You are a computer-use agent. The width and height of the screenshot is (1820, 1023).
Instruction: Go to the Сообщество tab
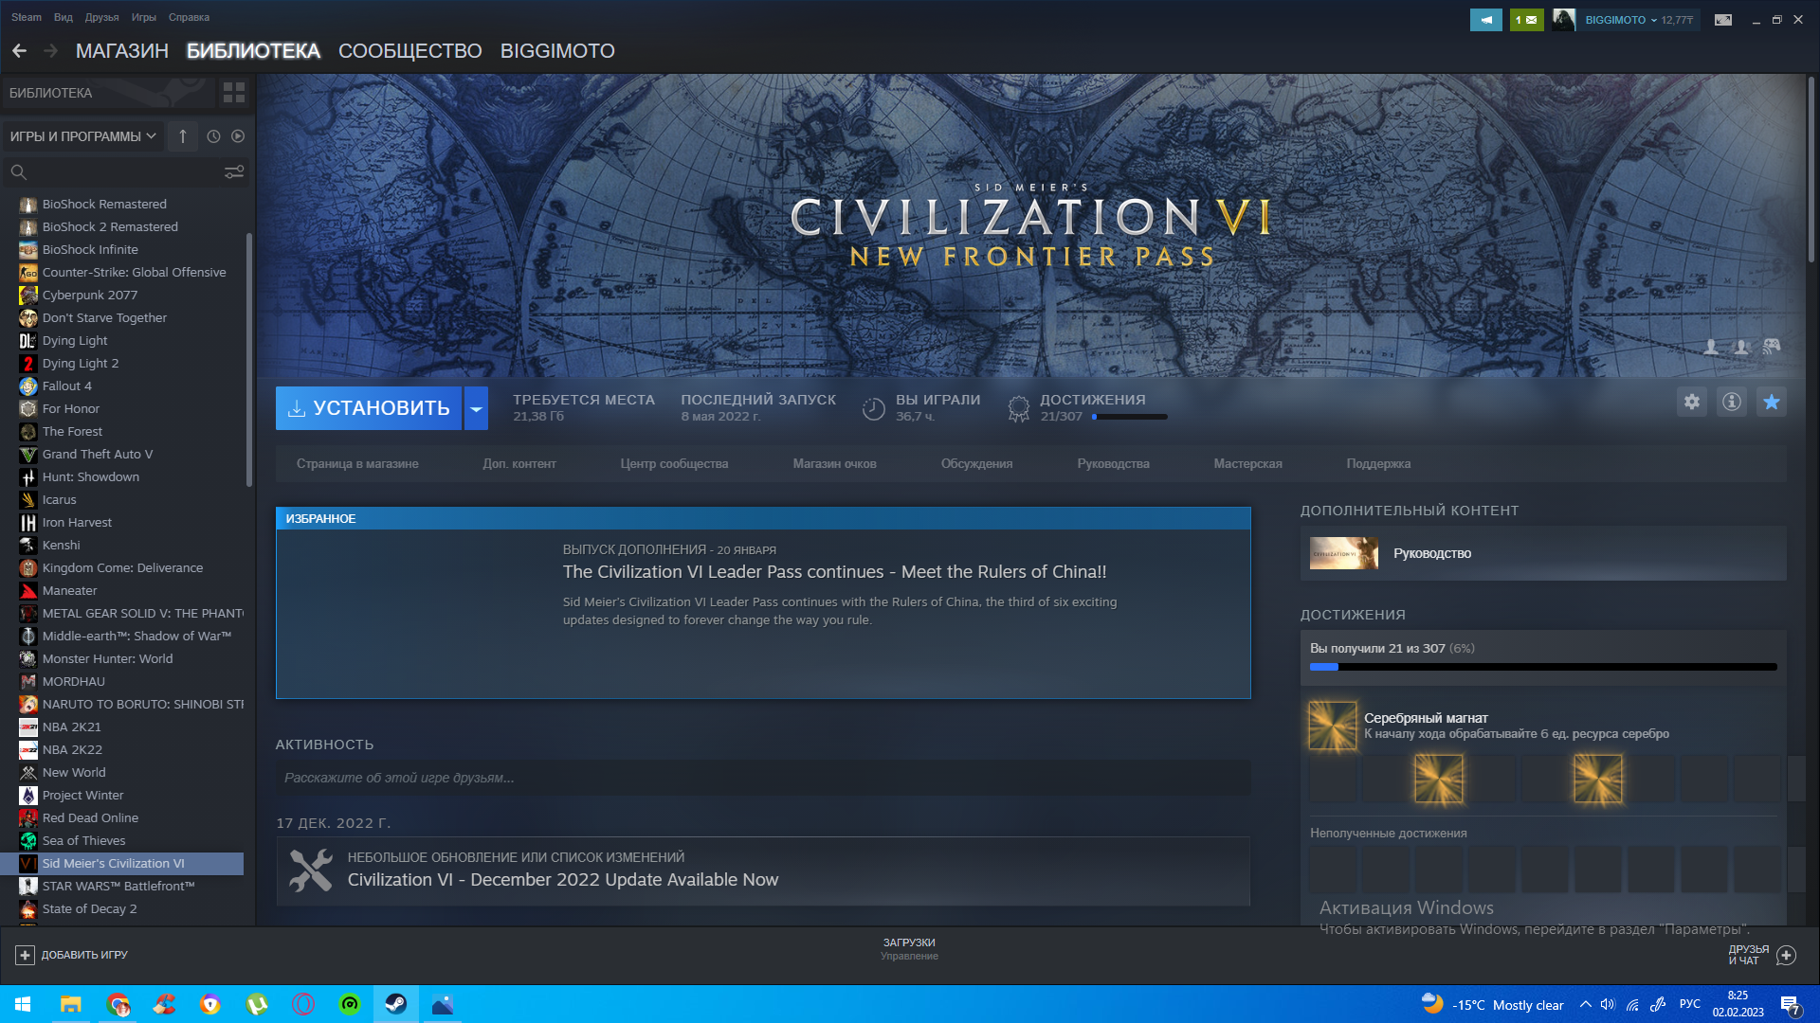pyautogui.click(x=410, y=51)
